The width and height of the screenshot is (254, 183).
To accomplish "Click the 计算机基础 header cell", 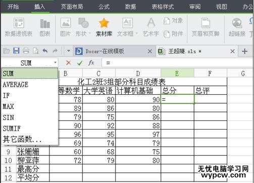I will pyautogui.click(x=138, y=90).
